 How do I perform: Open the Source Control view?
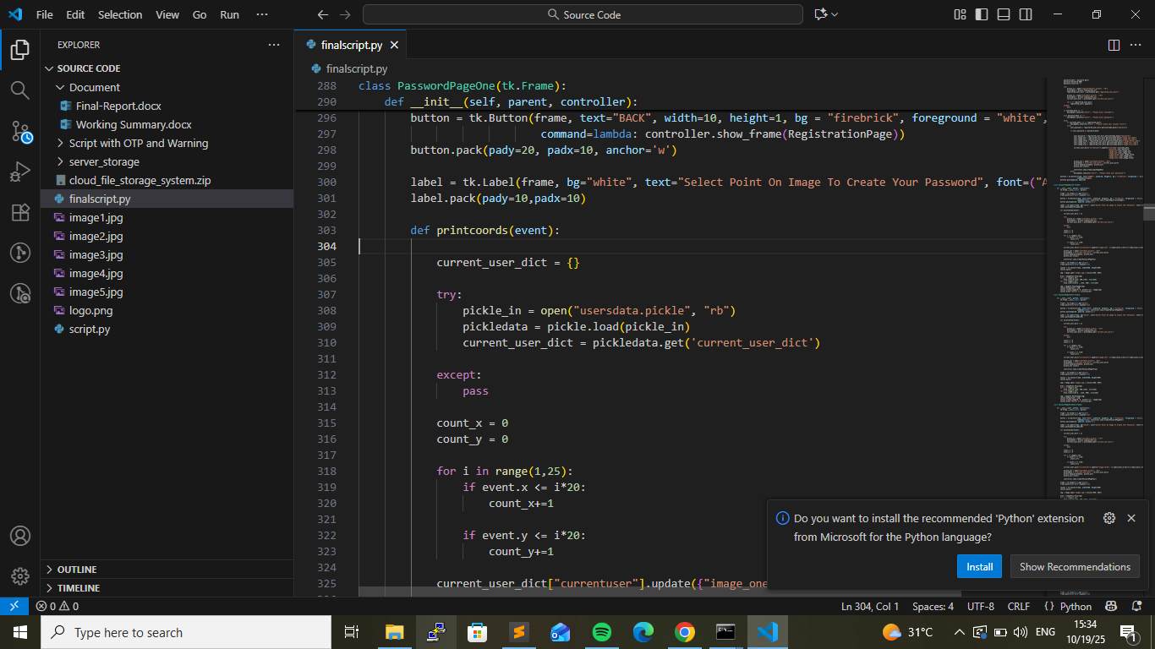(19, 131)
